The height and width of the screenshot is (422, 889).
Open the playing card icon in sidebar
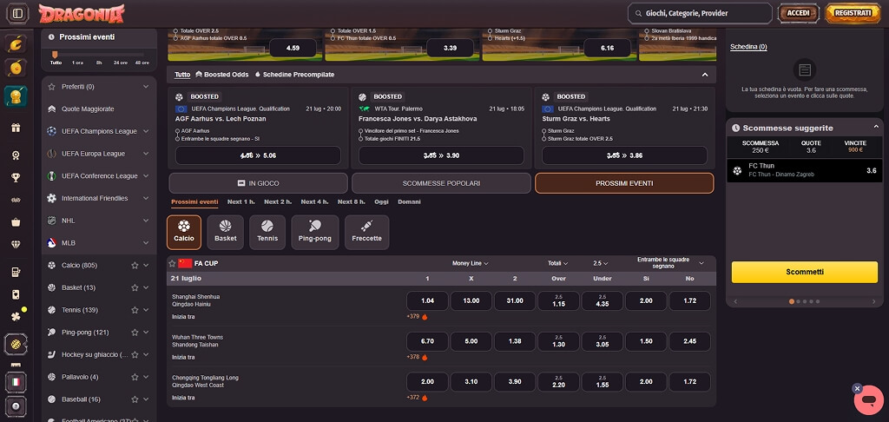point(16,294)
